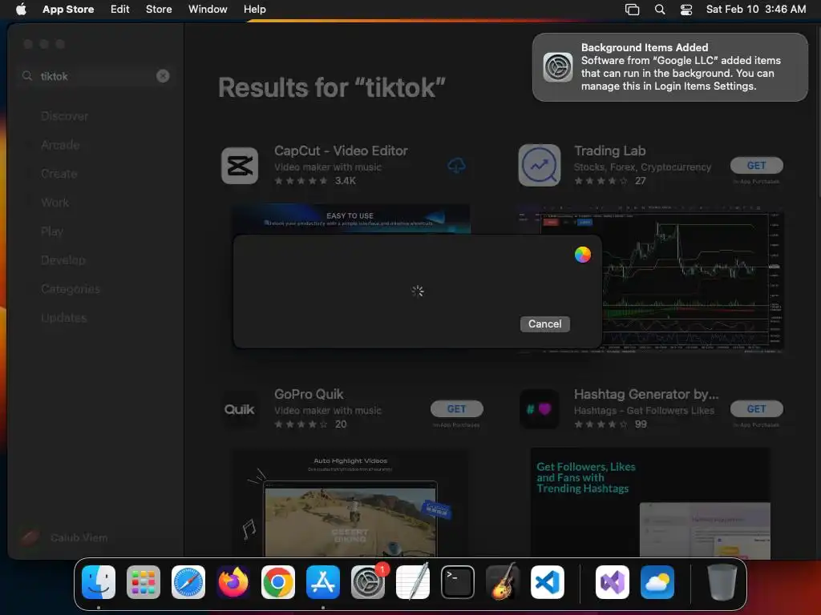Screen dimensions: 821x615
Task: Clear the tiktok search field
Action: click(163, 76)
